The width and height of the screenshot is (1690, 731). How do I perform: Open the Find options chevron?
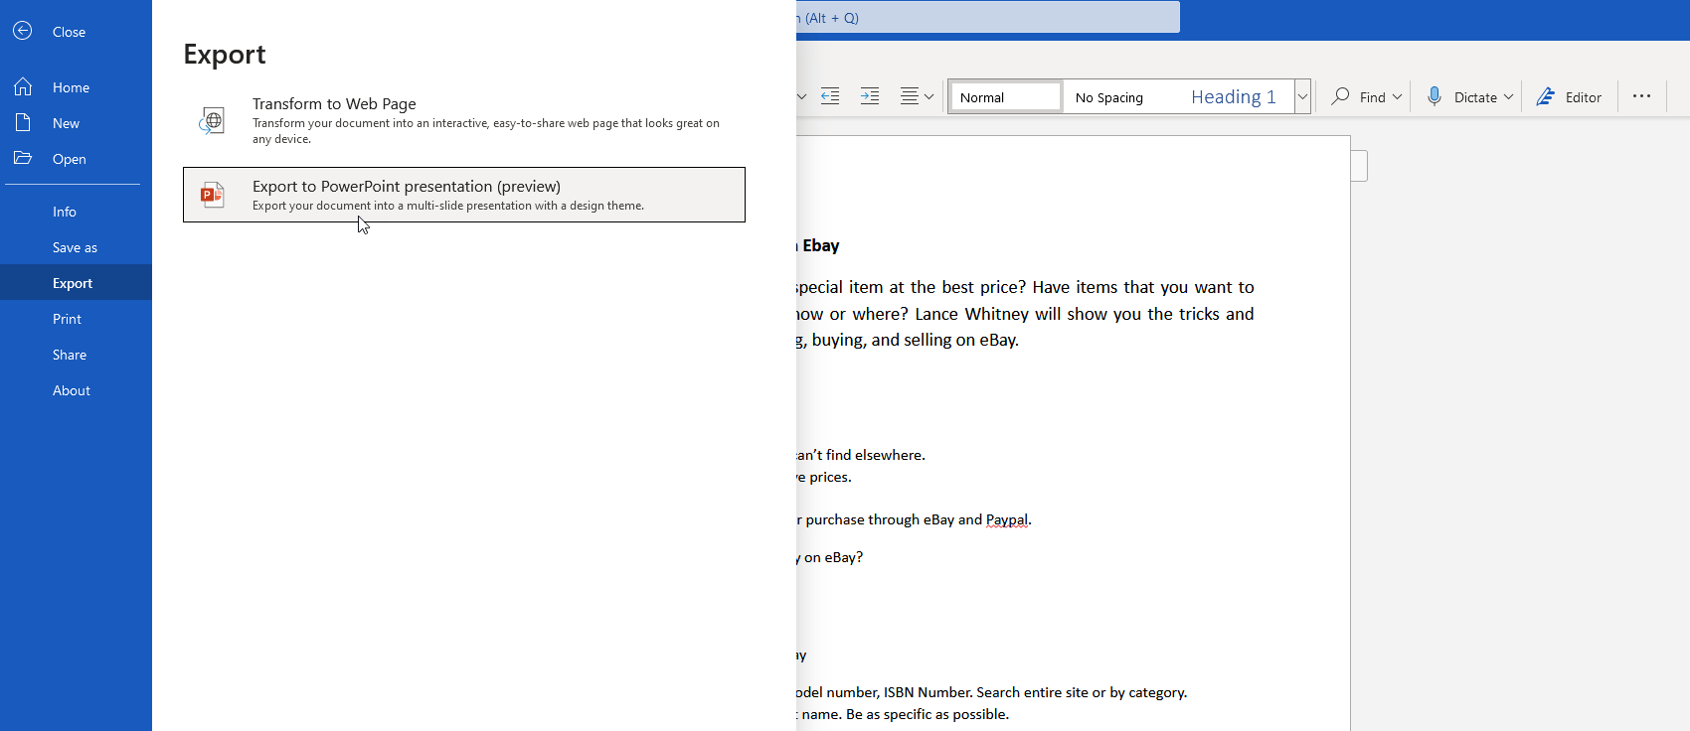[x=1397, y=96]
